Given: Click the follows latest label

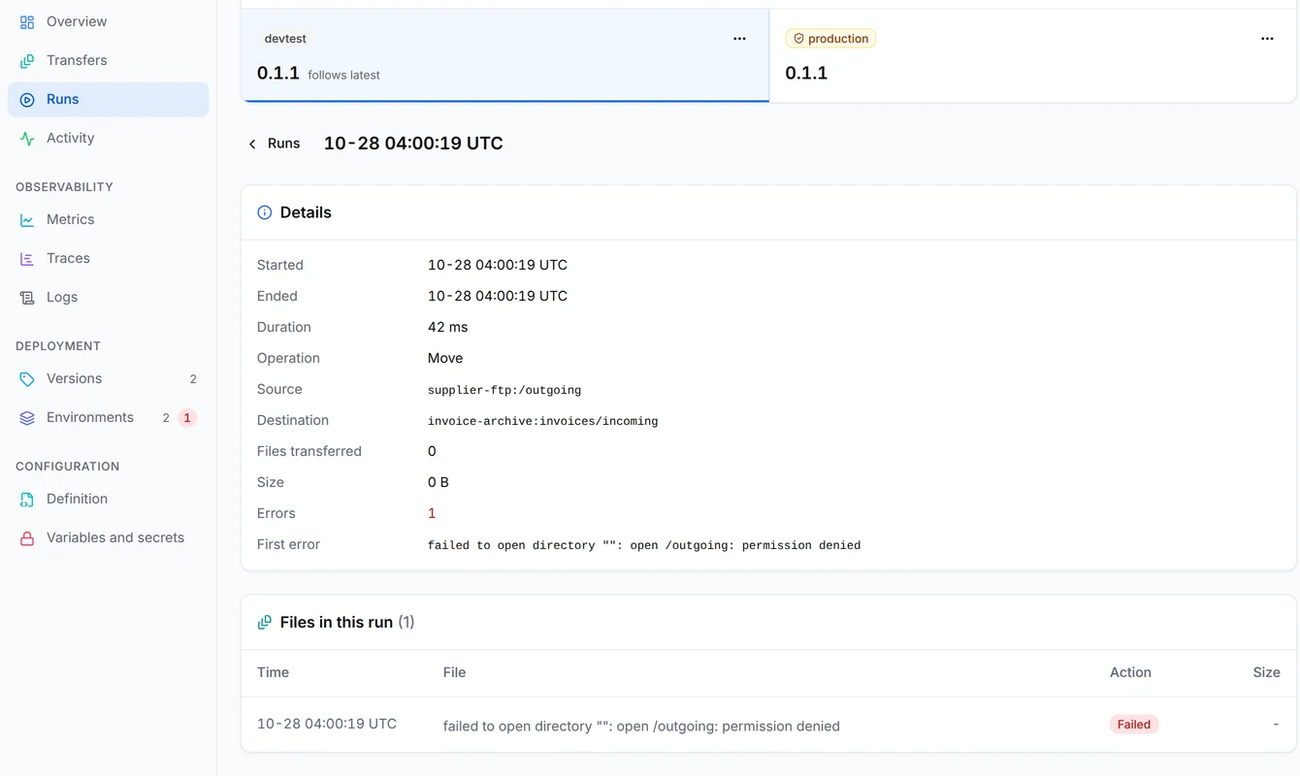Looking at the screenshot, I should pos(343,75).
